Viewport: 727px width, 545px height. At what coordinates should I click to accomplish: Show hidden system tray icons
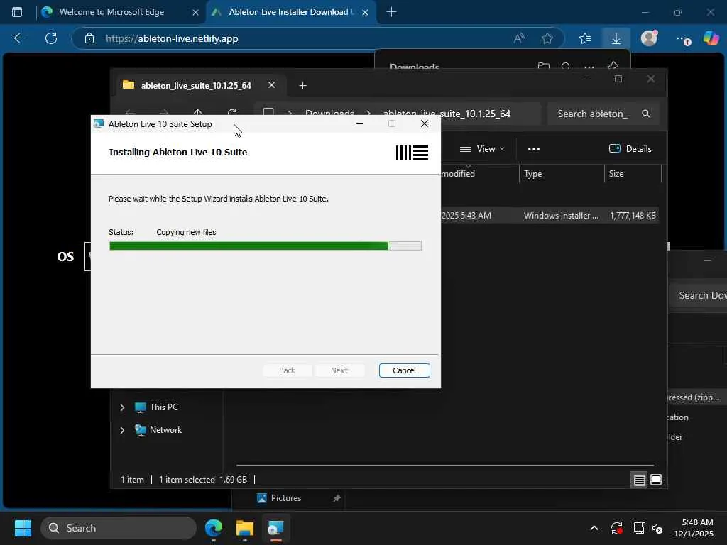click(x=594, y=528)
